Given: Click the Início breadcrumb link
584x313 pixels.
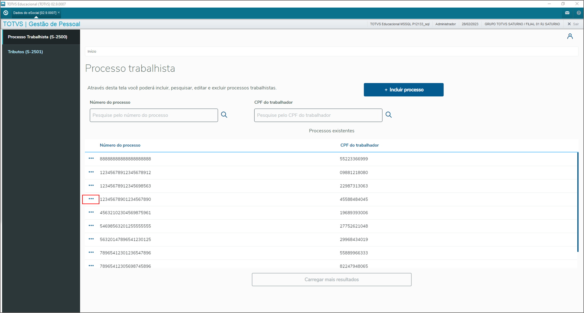Looking at the screenshot, I should pos(92,52).
